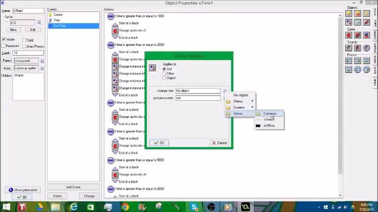Viewport: 378px width, 212px height.
Task: Select the Different Room action icon
Action: coord(348,69)
